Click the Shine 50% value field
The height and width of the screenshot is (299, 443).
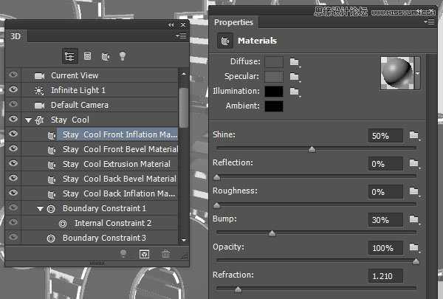pyautogui.click(x=385, y=136)
